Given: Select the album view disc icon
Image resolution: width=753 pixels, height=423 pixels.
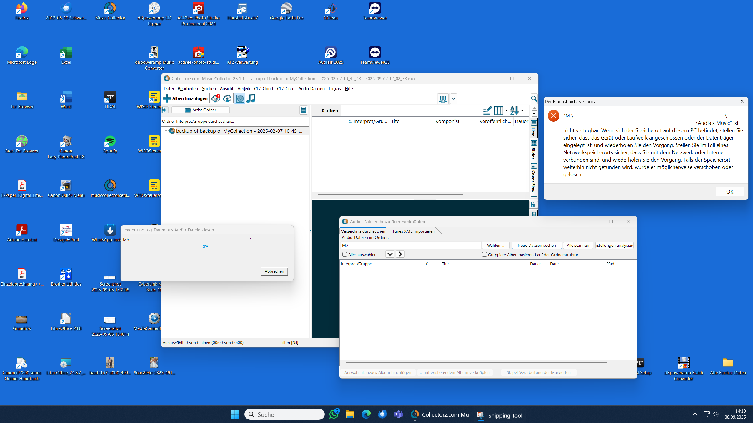Looking at the screenshot, I should [240, 98].
